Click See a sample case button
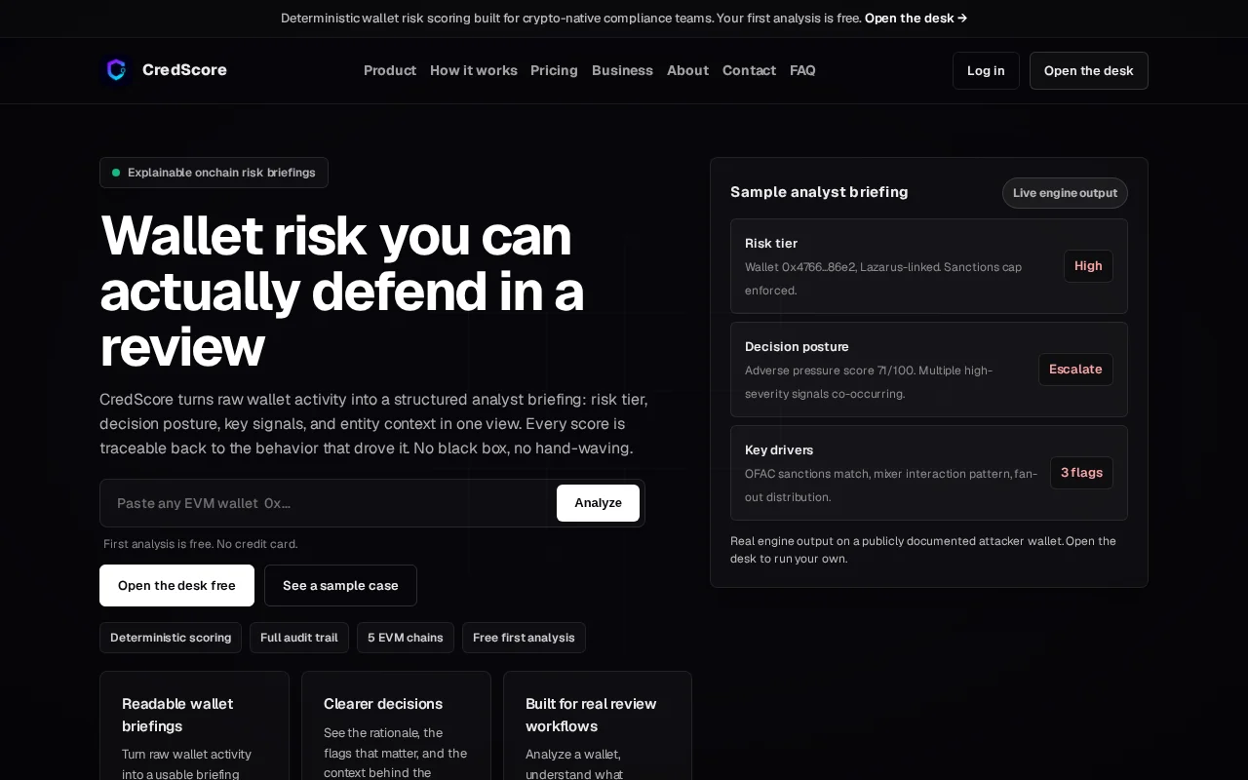Viewport: 1248px width, 780px height. 340,585
